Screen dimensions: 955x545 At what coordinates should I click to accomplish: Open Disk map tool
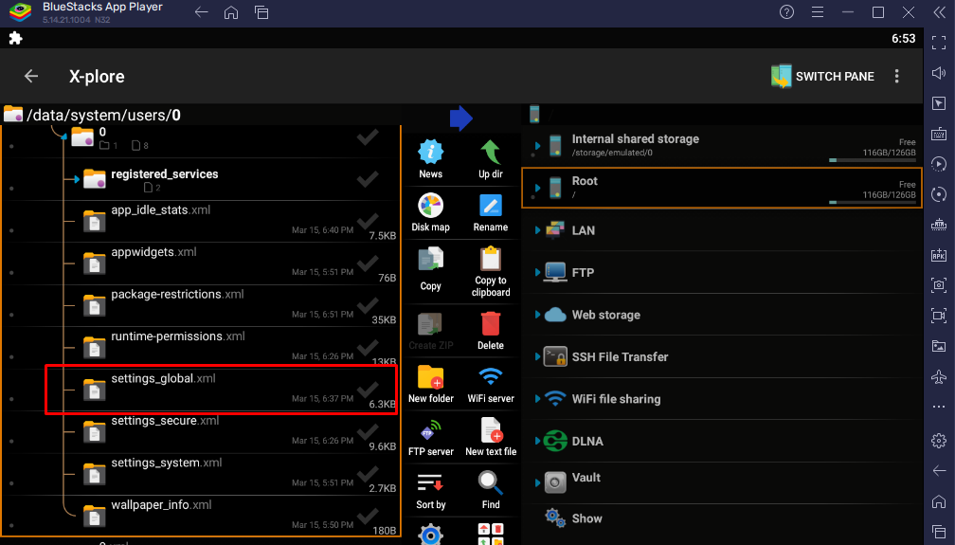point(430,211)
